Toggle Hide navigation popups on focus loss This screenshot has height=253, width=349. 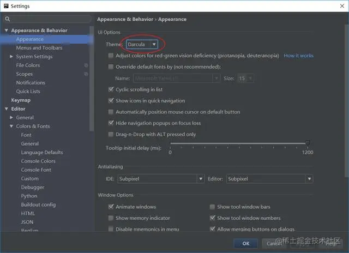pos(111,123)
